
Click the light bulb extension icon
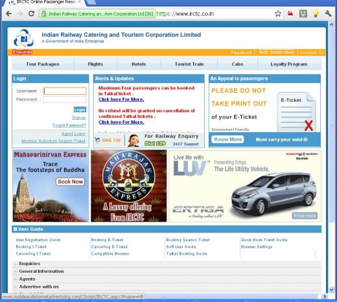pyautogui.click(x=316, y=14)
